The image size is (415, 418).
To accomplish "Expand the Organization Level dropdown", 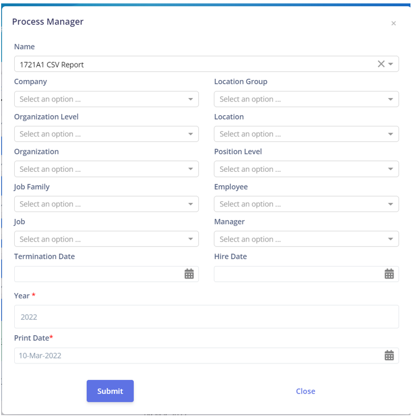I will [107, 134].
